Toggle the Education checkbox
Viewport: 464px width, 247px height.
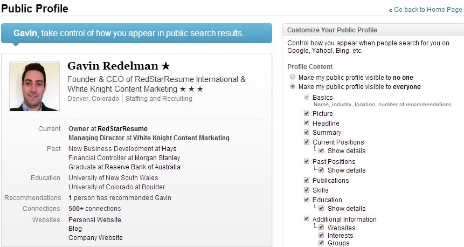coord(307,200)
